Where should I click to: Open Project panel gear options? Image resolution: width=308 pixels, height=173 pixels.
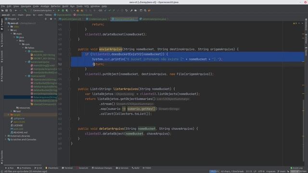pyautogui.click(x=51, y=19)
